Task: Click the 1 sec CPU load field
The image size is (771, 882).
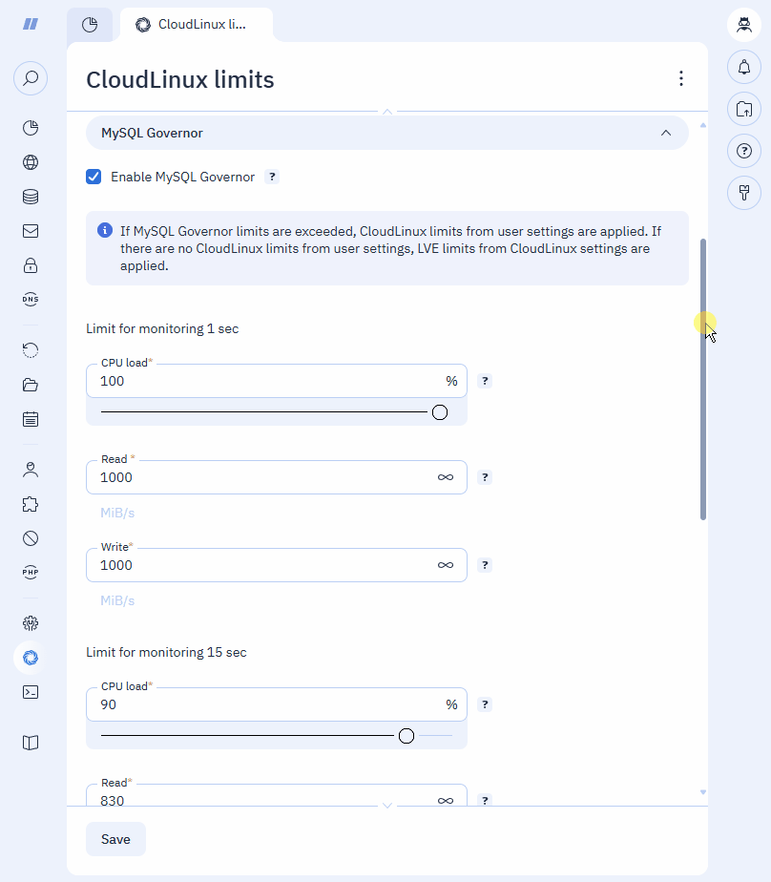Action: tap(277, 382)
